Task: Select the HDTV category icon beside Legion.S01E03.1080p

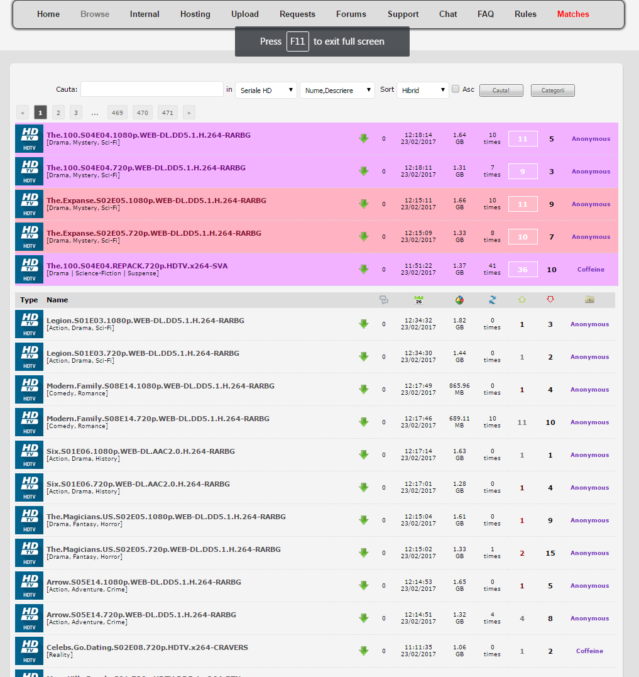Action: [x=28, y=324]
